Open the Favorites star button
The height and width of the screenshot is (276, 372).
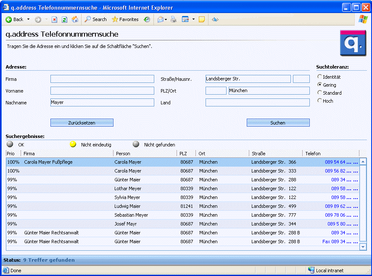pos(125,19)
